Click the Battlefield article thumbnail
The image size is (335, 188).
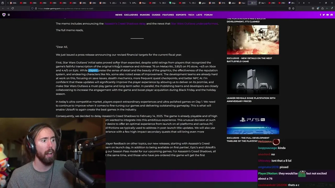point(253,40)
